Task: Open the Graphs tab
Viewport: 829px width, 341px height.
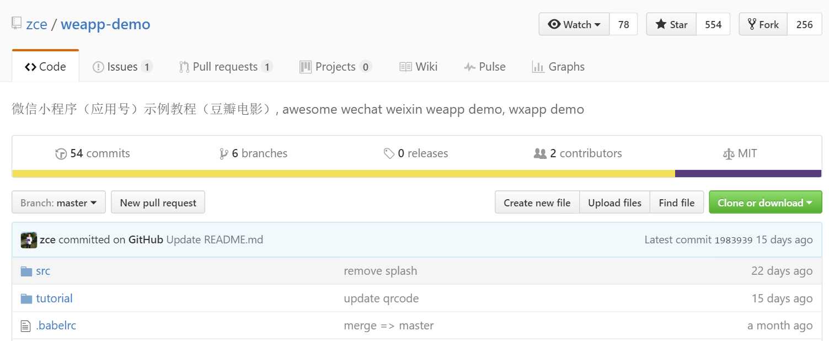Action: 558,67
